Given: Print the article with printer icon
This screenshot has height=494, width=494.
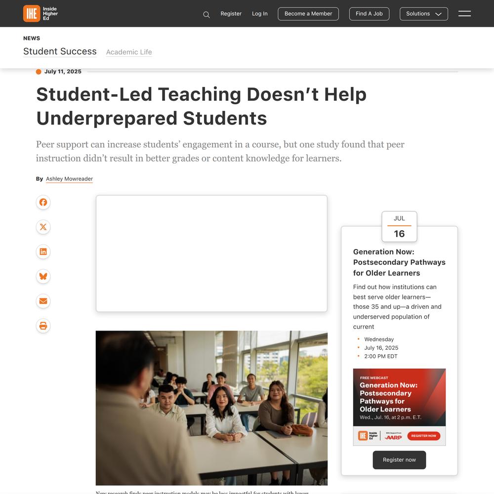Looking at the screenshot, I should pos(43,326).
